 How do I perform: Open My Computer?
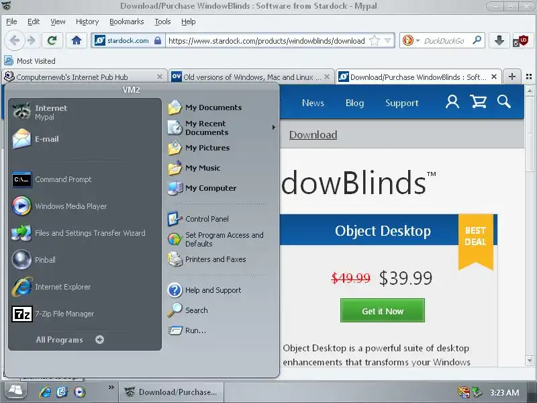(222, 188)
